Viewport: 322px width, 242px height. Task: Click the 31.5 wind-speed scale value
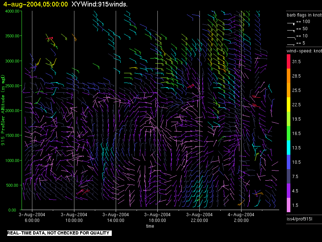pyautogui.click(x=296, y=61)
